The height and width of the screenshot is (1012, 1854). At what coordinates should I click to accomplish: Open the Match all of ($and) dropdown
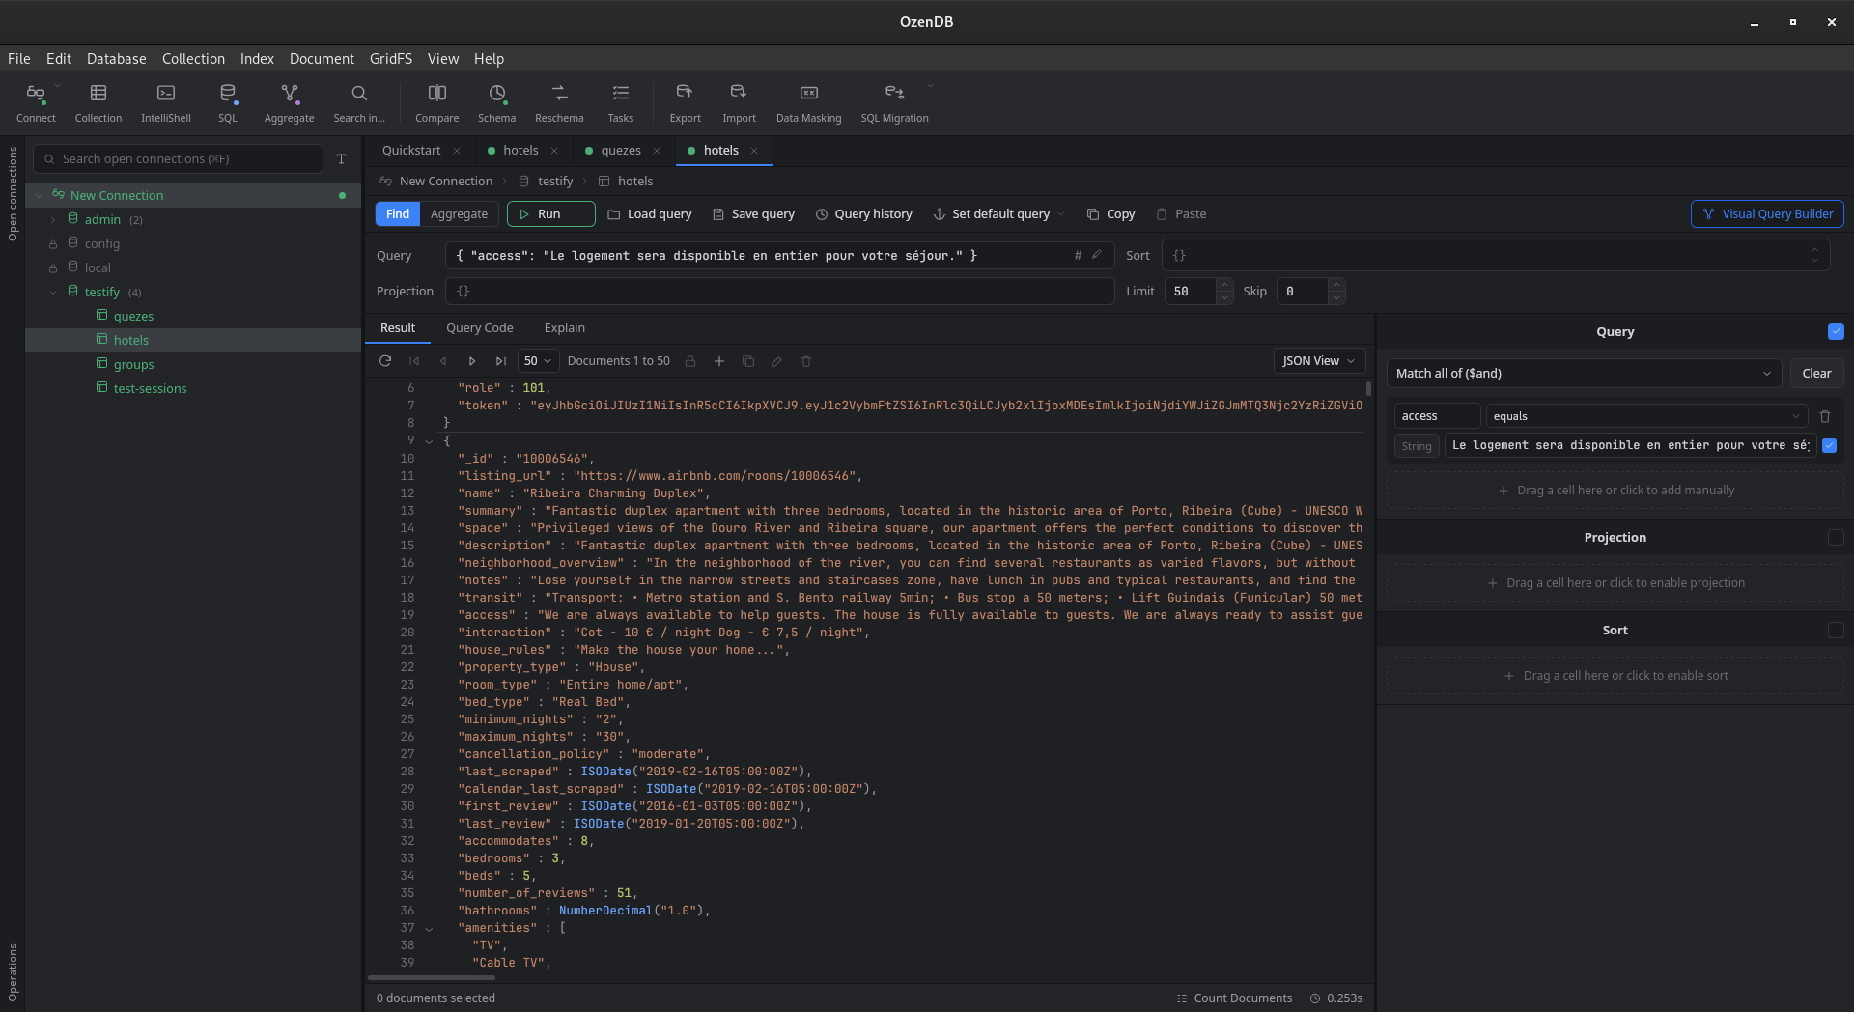[1585, 373]
